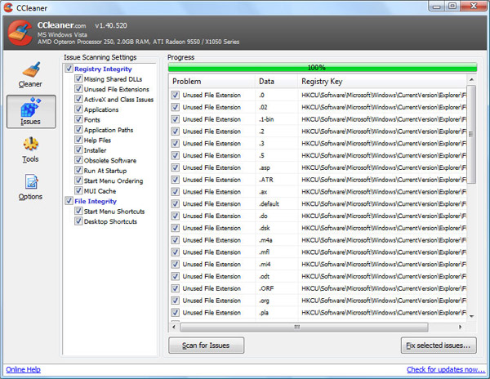Open the Options section

[30, 187]
